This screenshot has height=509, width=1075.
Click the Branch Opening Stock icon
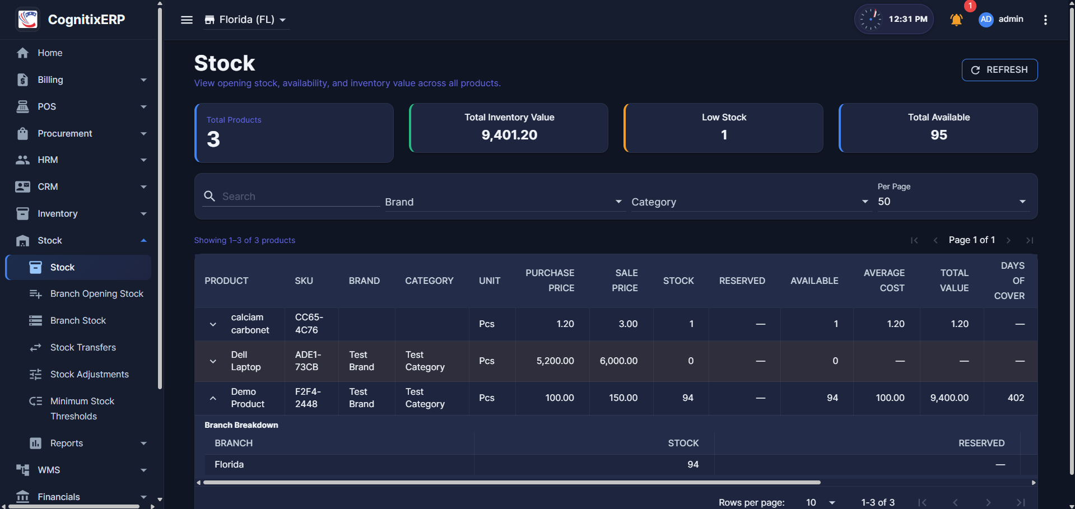pos(35,294)
